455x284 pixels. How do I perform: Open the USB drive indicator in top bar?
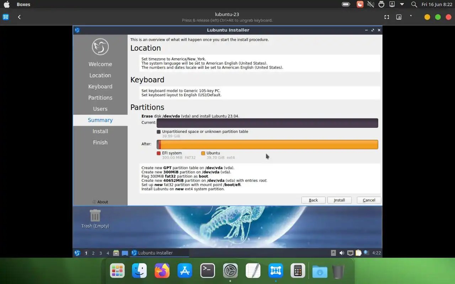pos(381,5)
